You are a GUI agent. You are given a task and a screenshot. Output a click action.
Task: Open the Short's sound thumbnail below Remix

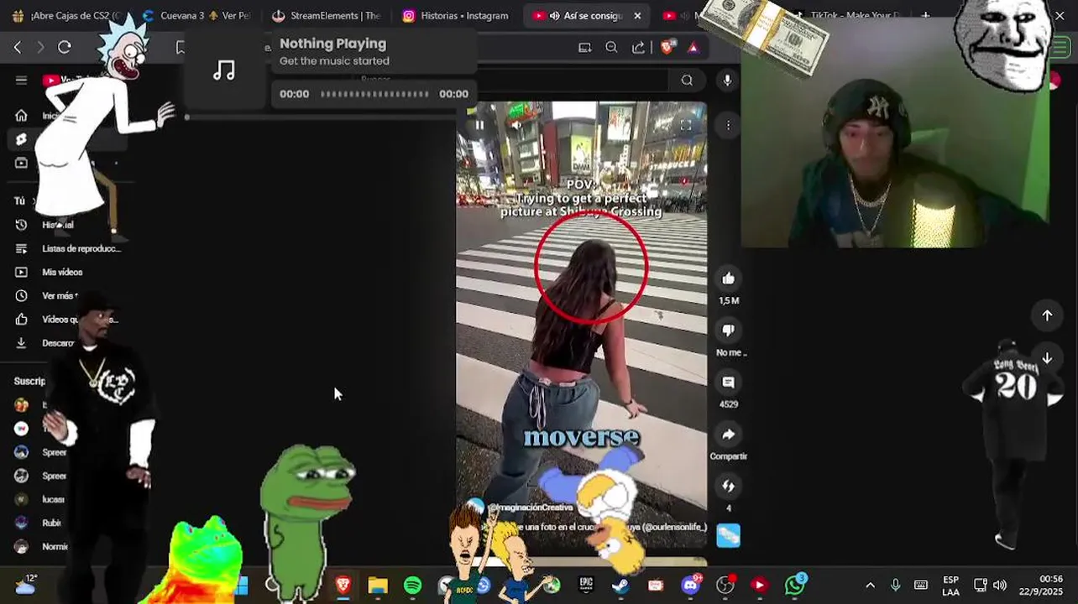tap(728, 535)
